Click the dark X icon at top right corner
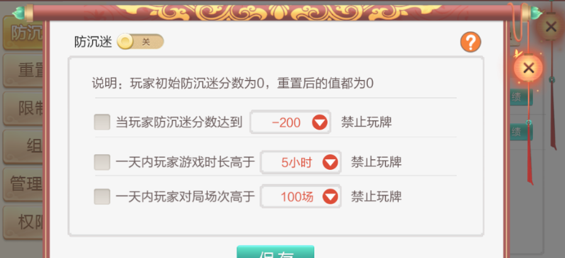The width and height of the screenshot is (565, 258). point(551,26)
